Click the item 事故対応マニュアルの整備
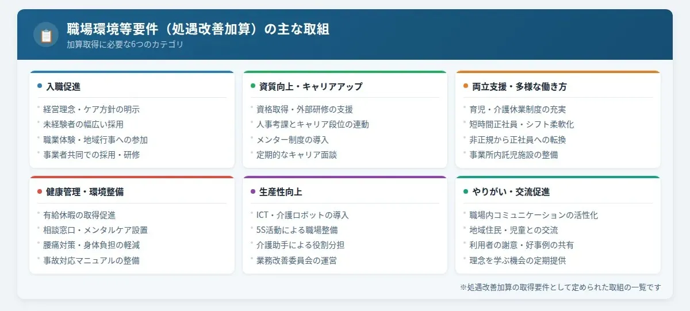The height and width of the screenshot is (311, 690). pyautogui.click(x=91, y=260)
